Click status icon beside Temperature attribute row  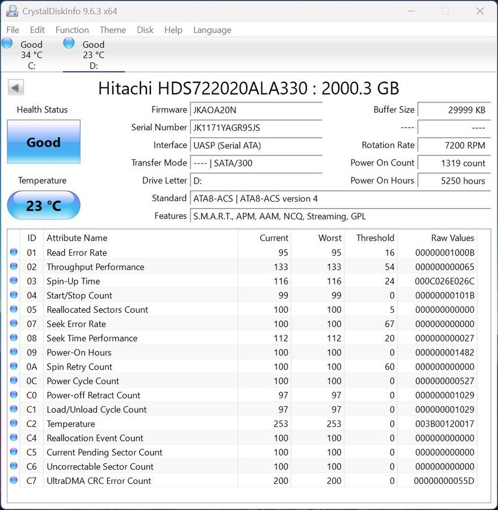click(14, 424)
